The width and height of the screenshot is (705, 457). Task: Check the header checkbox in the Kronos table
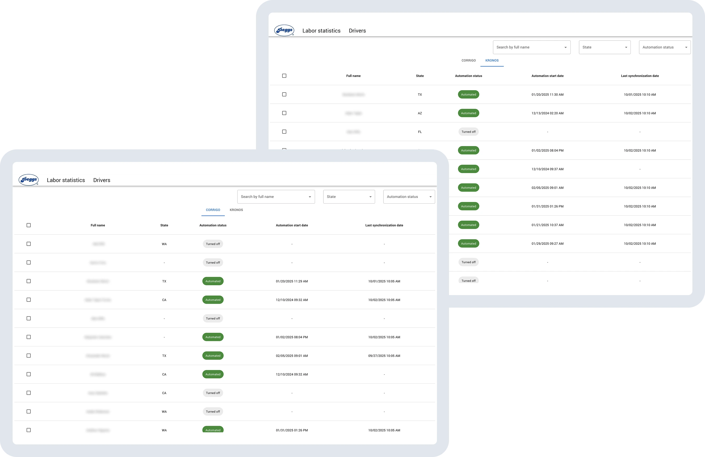[x=284, y=75]
